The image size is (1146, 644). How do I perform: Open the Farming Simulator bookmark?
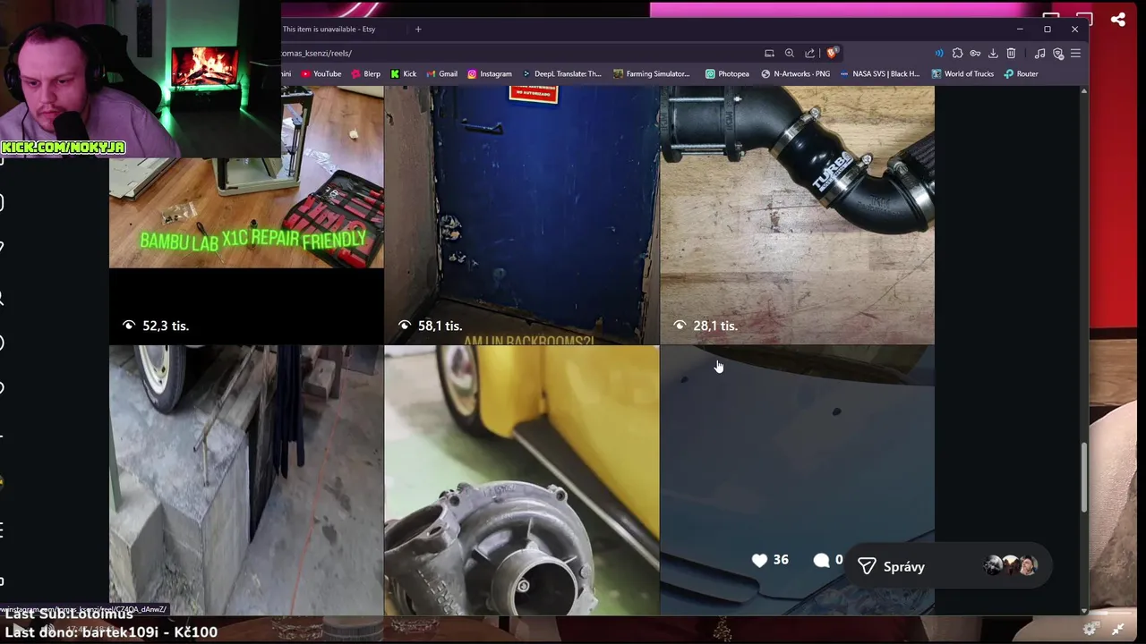coord(651,73)
